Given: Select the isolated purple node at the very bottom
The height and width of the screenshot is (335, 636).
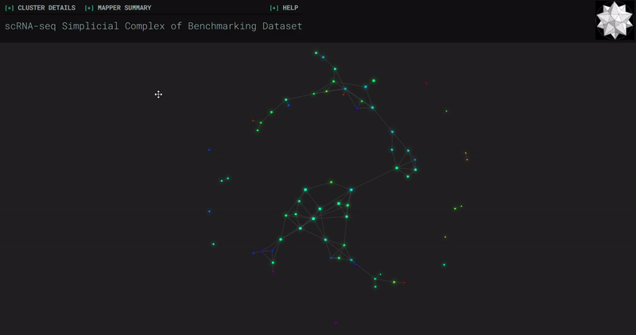Looking at the screenshot, I should (x=335, y=323).
